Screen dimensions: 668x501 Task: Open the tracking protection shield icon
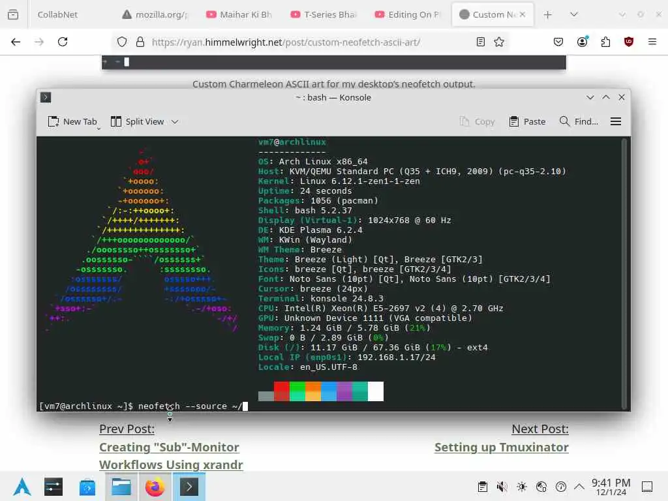122,42
